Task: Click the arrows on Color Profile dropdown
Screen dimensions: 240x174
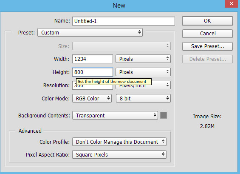Action: point(163,141)
